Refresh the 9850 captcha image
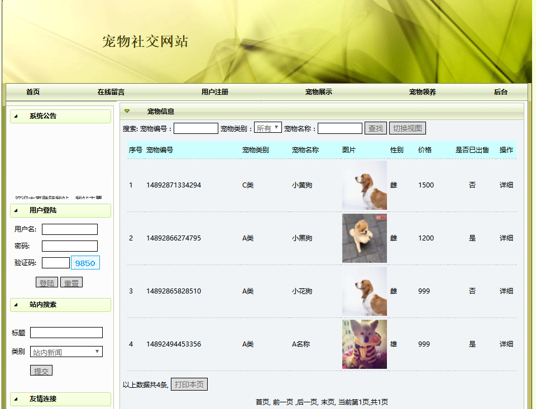Image resolution: width=536 pixels, height=409 pixels. point(85,263)
